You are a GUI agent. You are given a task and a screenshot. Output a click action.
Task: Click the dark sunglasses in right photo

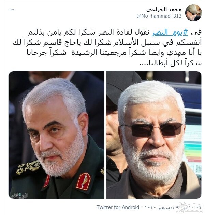click(x=151, y=129)
